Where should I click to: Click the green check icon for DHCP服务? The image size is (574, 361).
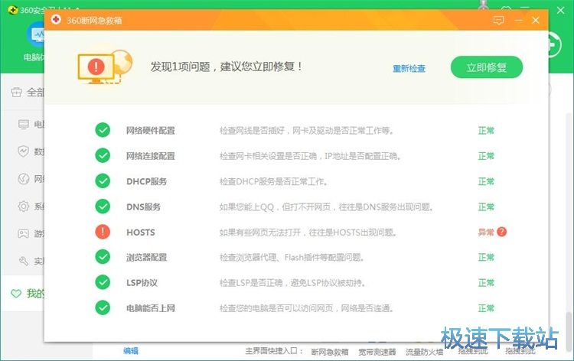103,180
